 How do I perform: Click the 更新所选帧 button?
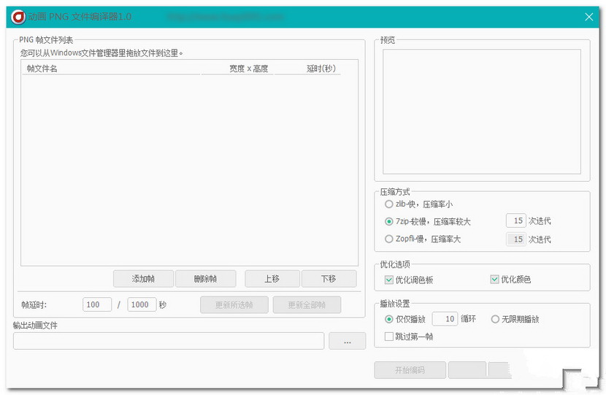(x=234, y=305)
